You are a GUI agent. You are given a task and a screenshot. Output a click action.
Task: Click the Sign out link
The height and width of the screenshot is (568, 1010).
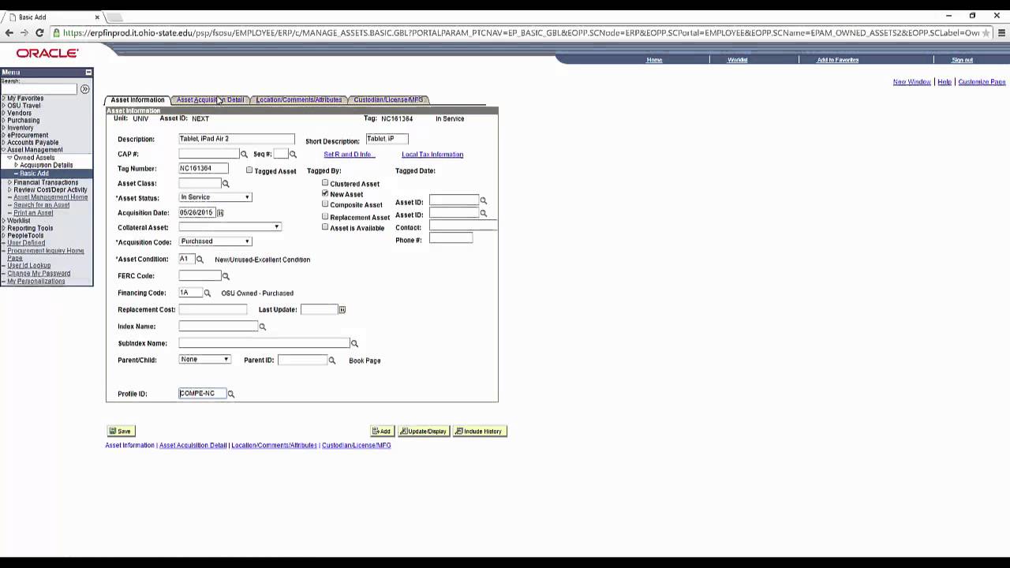tap(962, 60)
